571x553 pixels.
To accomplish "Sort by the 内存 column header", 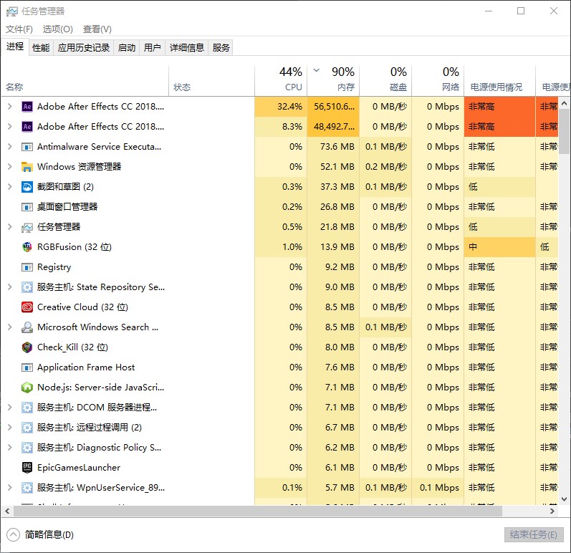I will (x=333, y=81).
